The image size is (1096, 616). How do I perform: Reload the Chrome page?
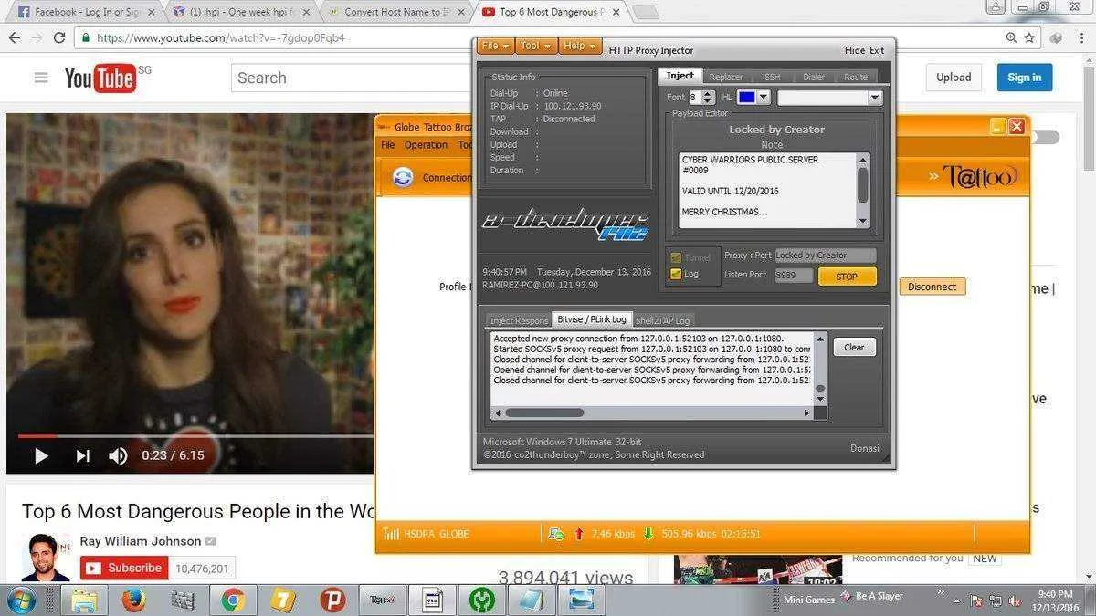click(x=59, y=37)
